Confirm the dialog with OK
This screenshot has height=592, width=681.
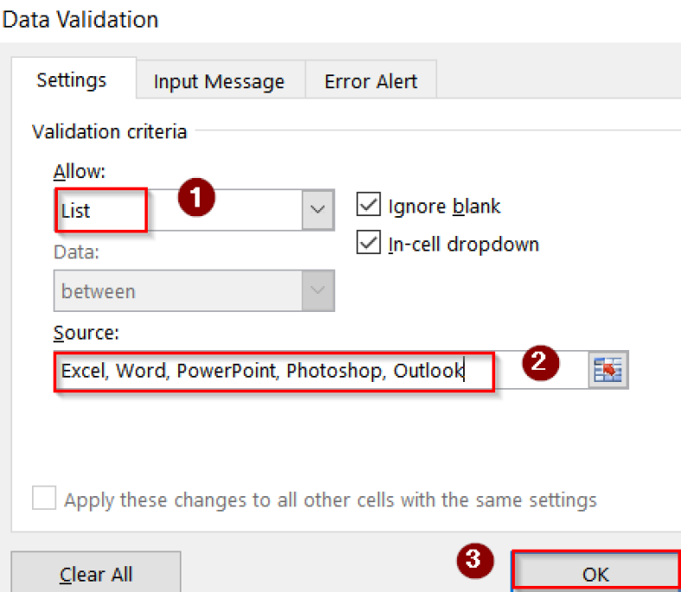point(596,573)
